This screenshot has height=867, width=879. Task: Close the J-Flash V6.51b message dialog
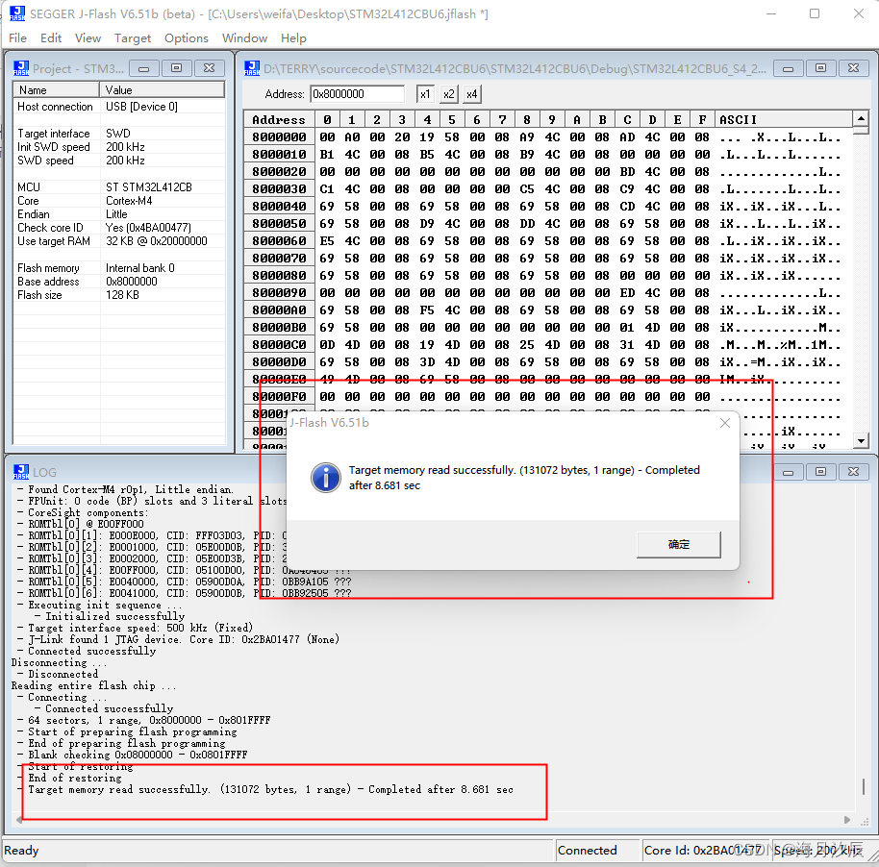(725, 423)
